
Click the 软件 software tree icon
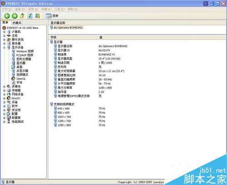point(9,106)
